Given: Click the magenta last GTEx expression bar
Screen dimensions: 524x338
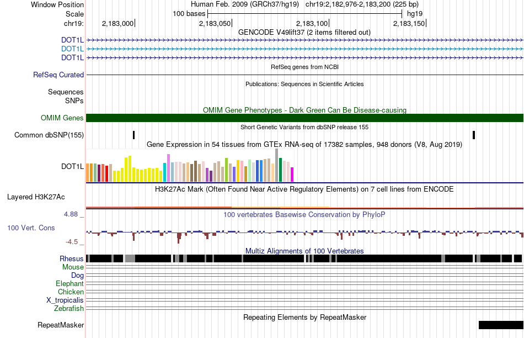Looking at the screenshot, I should (292, 175).
